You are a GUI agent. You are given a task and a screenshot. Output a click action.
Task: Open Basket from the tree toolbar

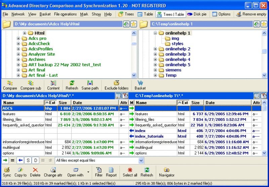point(140,85)
